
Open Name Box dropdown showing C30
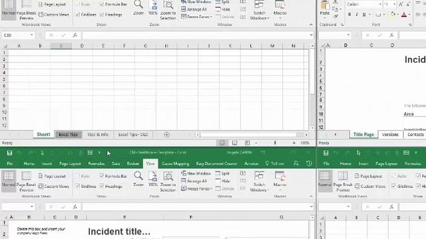click(x=32, y=35)
